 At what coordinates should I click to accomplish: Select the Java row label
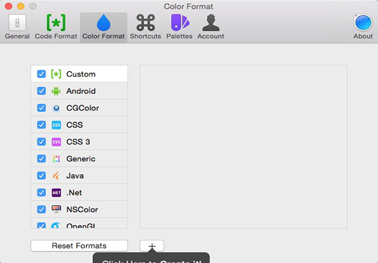point(75,176)
